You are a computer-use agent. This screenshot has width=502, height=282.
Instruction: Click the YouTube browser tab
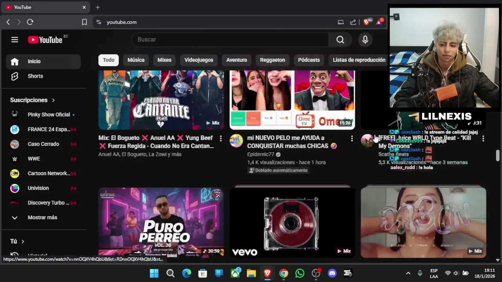[x=46, y=7]
